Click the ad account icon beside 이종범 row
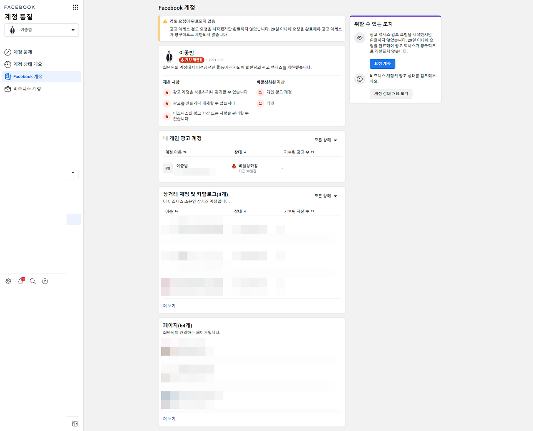 [x=168, y=168]
